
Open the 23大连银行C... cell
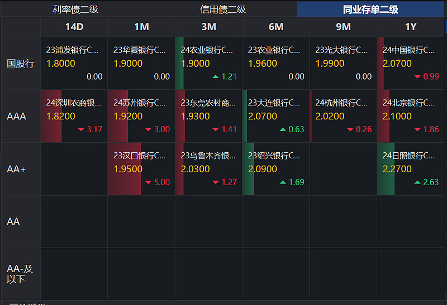pyautogui.click(x=276, y=116)
